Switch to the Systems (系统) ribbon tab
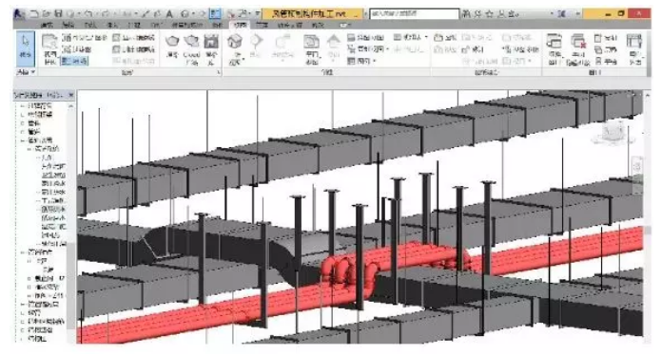Screen dimensions: 661x354 pos(90,26)
